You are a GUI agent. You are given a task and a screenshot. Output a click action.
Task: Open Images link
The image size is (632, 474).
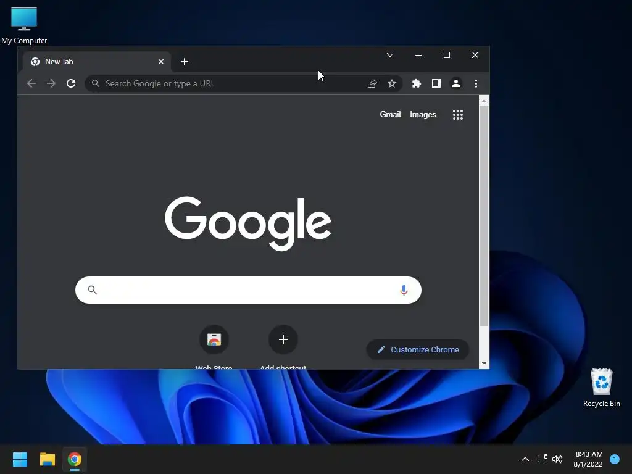(x=423, y=114)
